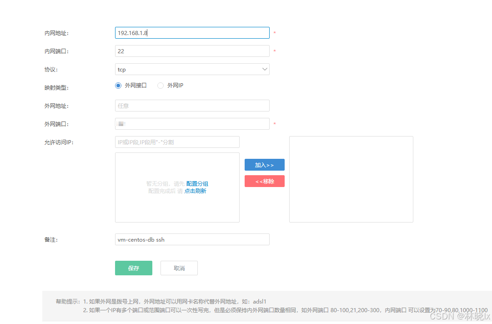Select the 内网端口 port field showing 22
492x324 pixels.
coord(192,51)
